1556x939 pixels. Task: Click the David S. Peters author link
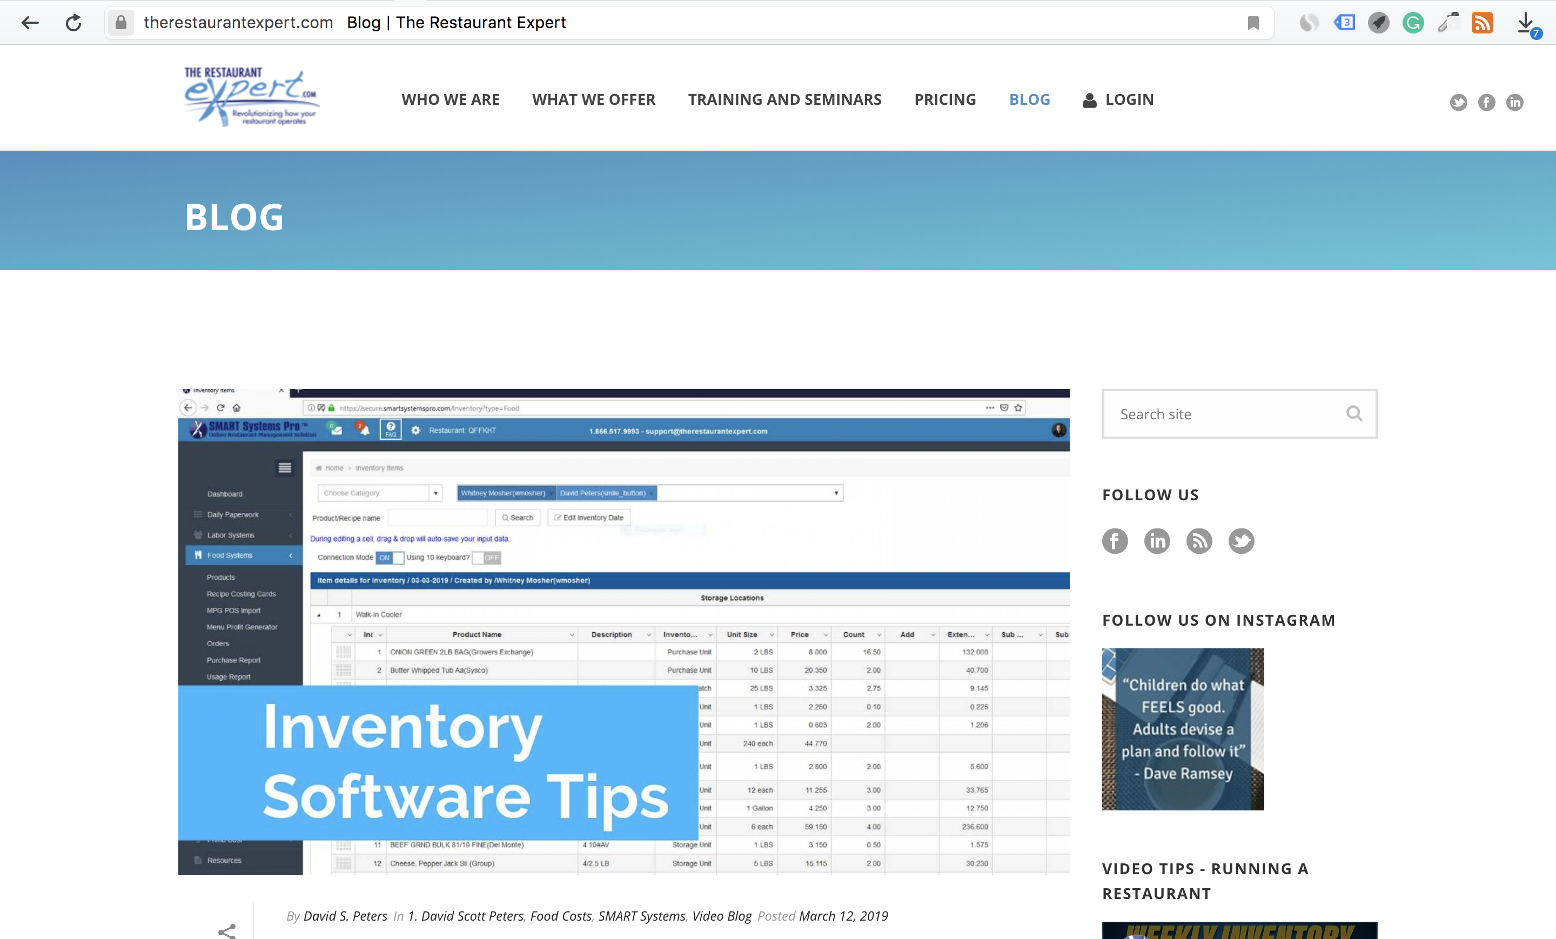345,915
